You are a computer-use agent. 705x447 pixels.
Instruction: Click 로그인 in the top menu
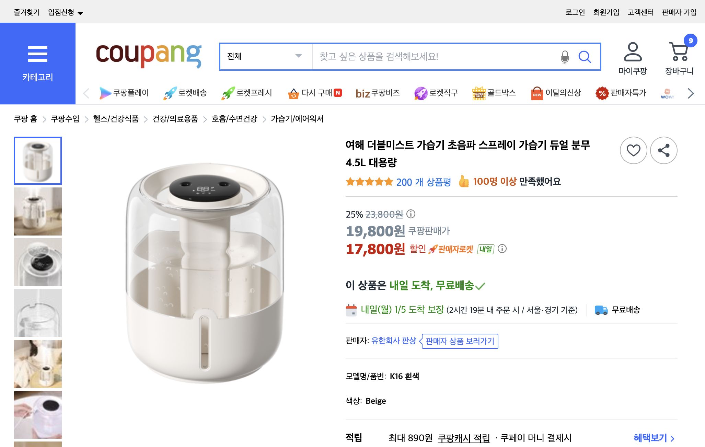[x=575, y=12]
